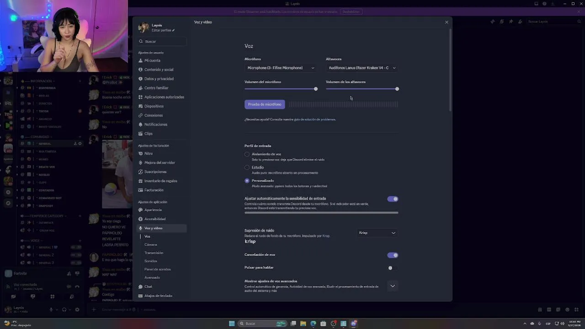The image size is (585, 329).
Task: Click the pencil icon beside Editar perfiles
Action: pos(173,30)
